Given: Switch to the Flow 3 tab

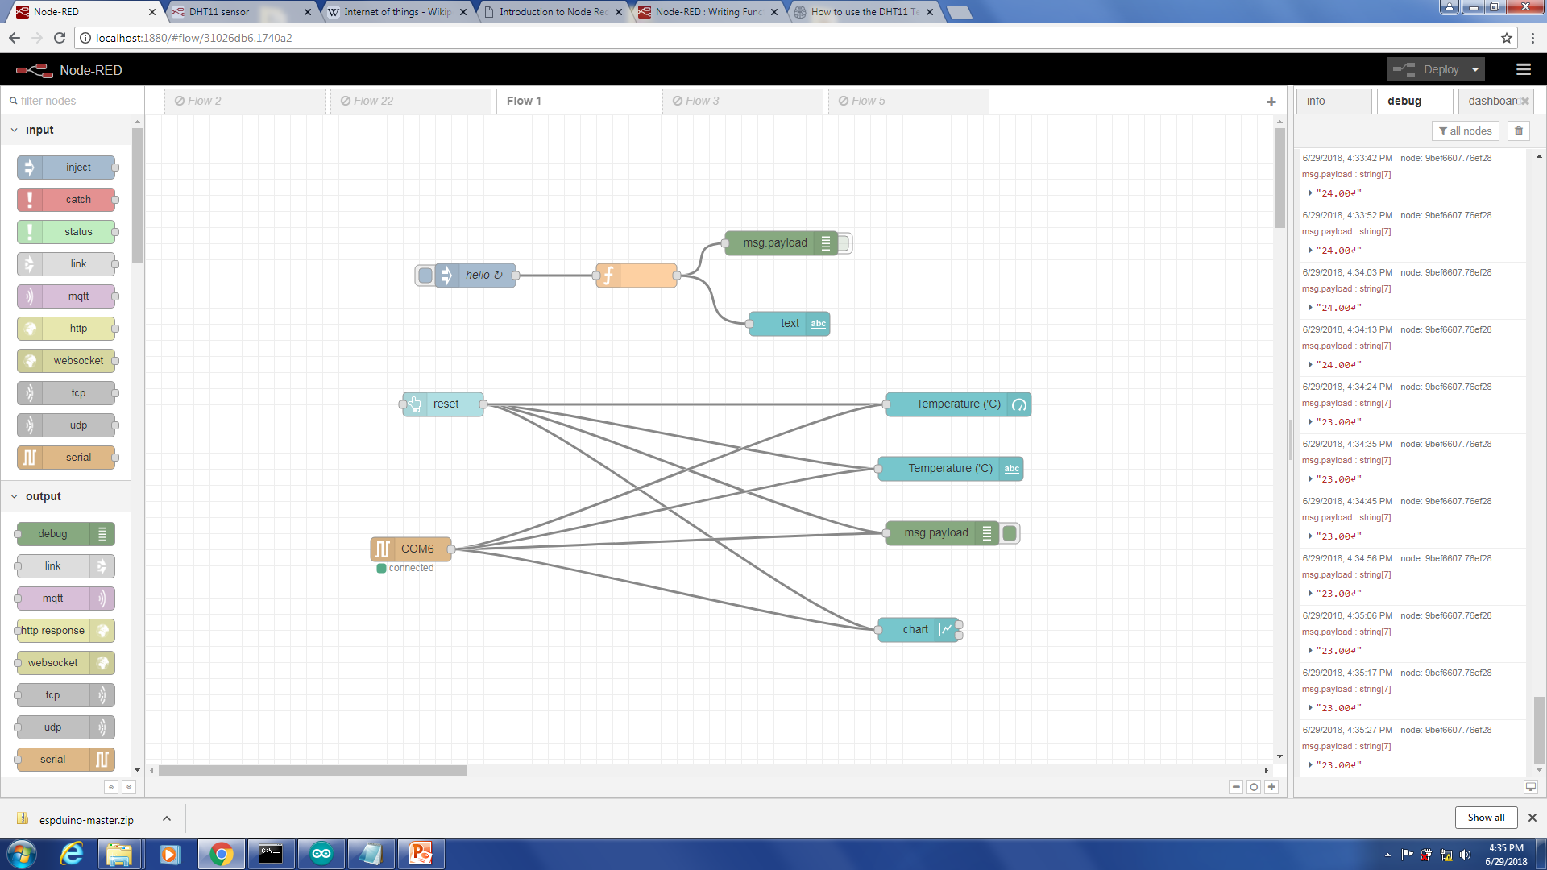Looking at the screenshot, I should 702,101.
